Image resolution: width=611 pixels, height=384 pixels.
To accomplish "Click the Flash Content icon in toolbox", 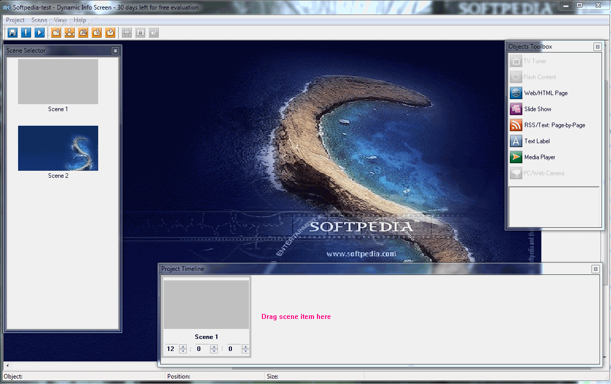I will 516,77.
